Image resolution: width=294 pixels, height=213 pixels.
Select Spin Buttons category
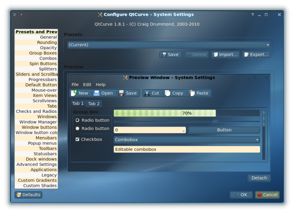coord(36,64)
